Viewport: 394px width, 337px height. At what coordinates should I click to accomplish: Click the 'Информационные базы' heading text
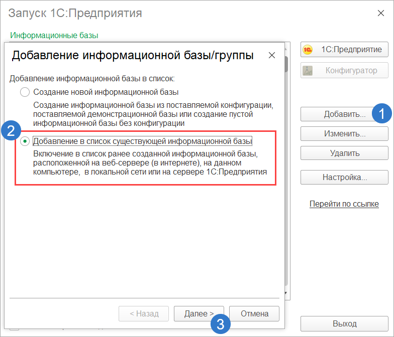tap(54, 35)
